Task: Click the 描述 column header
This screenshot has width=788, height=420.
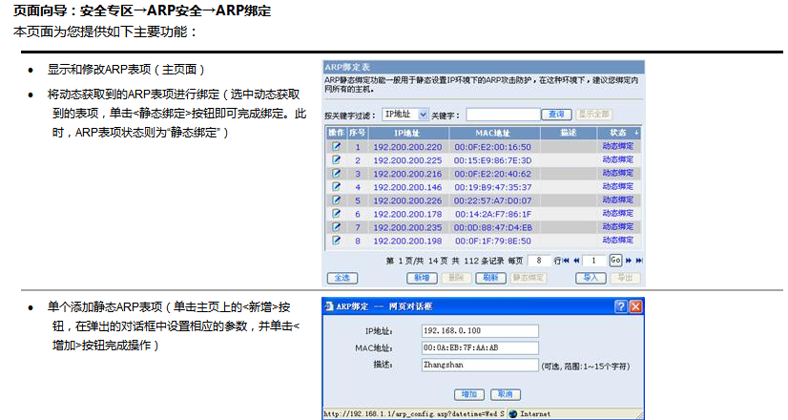Action: pos(569,133)
